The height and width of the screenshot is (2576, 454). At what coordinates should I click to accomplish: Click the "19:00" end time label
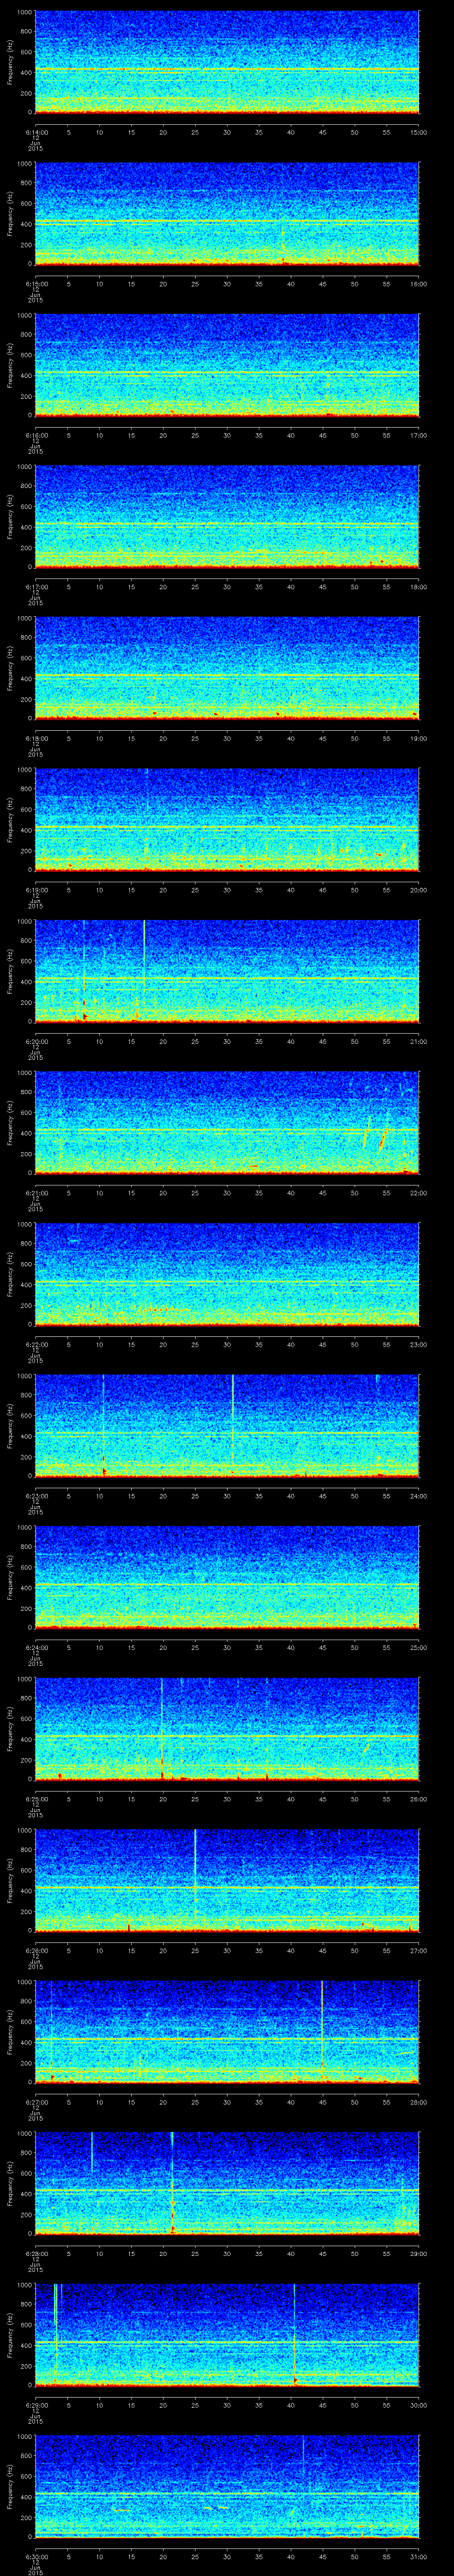(x=418, y=738)
